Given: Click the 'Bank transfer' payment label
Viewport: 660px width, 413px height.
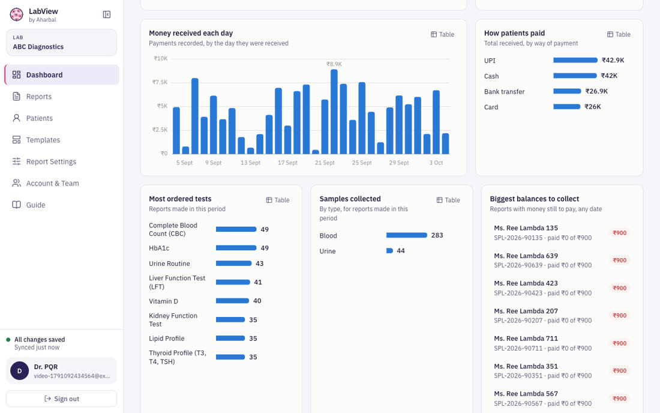Looking at the screenshot, I should [504, 92].
